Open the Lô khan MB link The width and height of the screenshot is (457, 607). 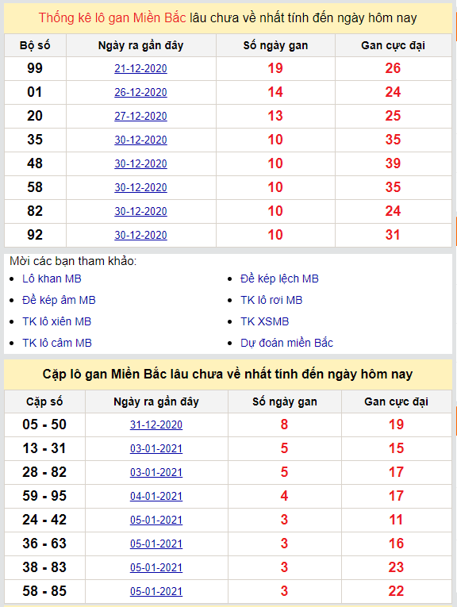52,279
